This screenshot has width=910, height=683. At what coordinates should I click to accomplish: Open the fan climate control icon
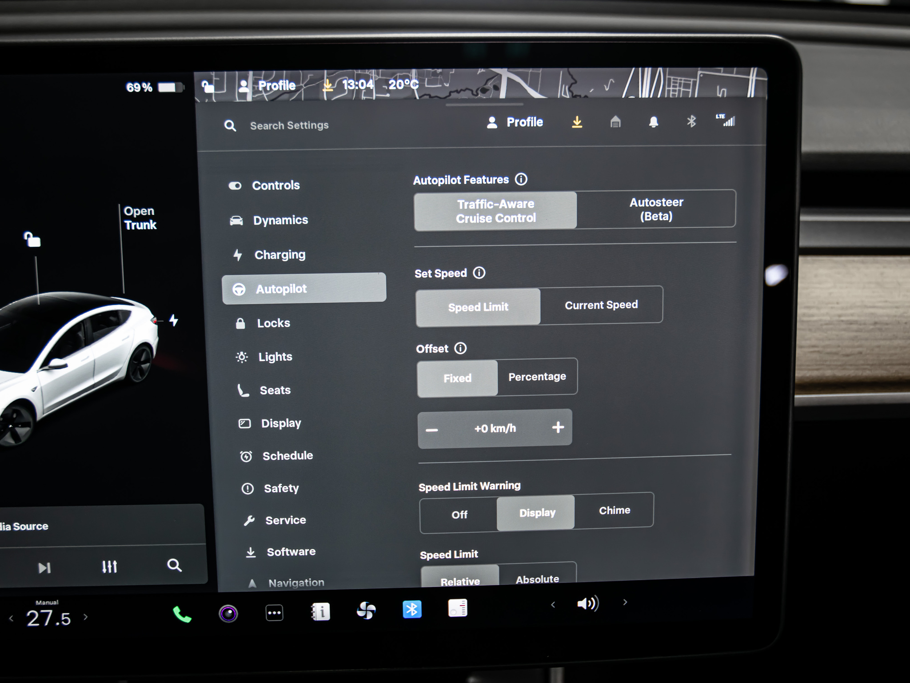click(x=366, y=611)
